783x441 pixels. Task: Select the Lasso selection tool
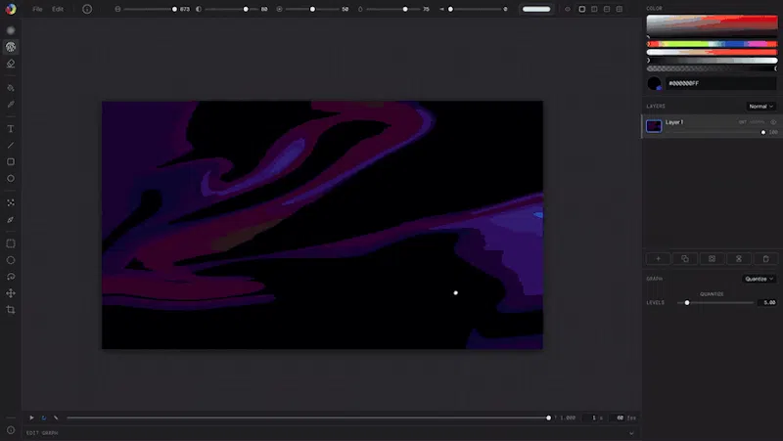point(11,277)
